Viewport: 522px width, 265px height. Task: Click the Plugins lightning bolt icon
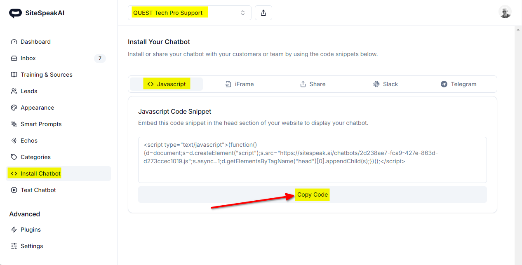[14, 230]
